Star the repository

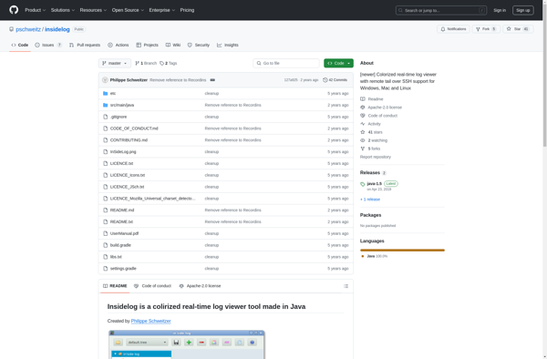pyautogui.click(x=518, y=29)
